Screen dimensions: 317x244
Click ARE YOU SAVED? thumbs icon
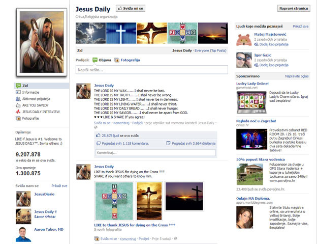(x=18, y=105)
